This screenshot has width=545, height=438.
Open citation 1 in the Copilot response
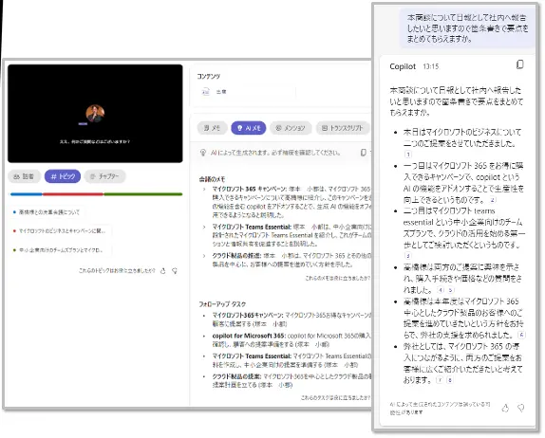408,155
